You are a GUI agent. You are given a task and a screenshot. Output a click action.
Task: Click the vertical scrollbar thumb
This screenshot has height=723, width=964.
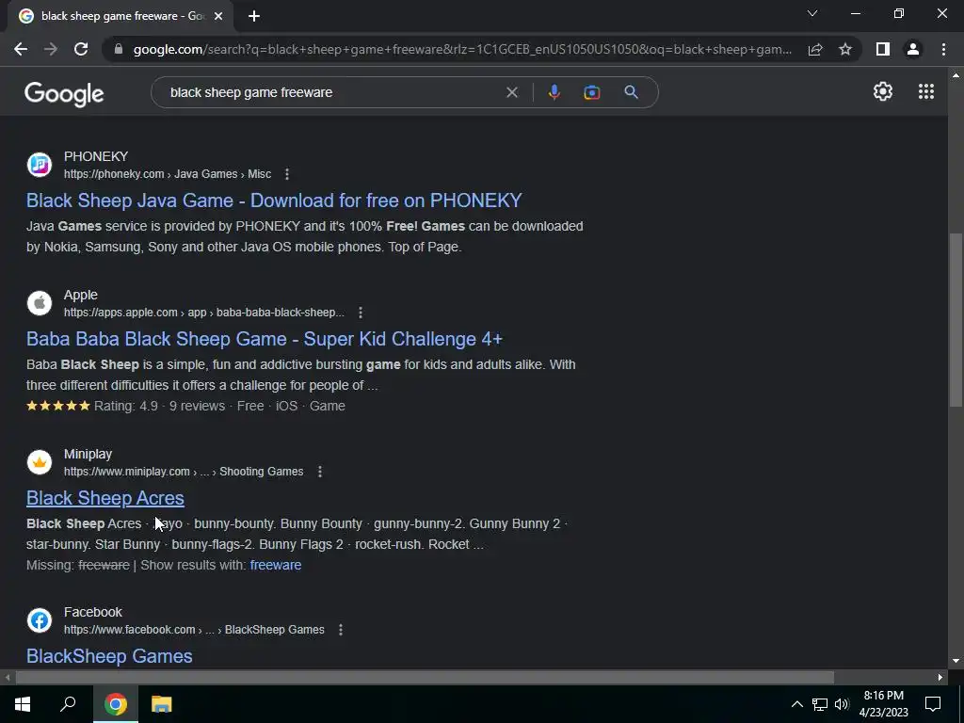tap(956, 320)
